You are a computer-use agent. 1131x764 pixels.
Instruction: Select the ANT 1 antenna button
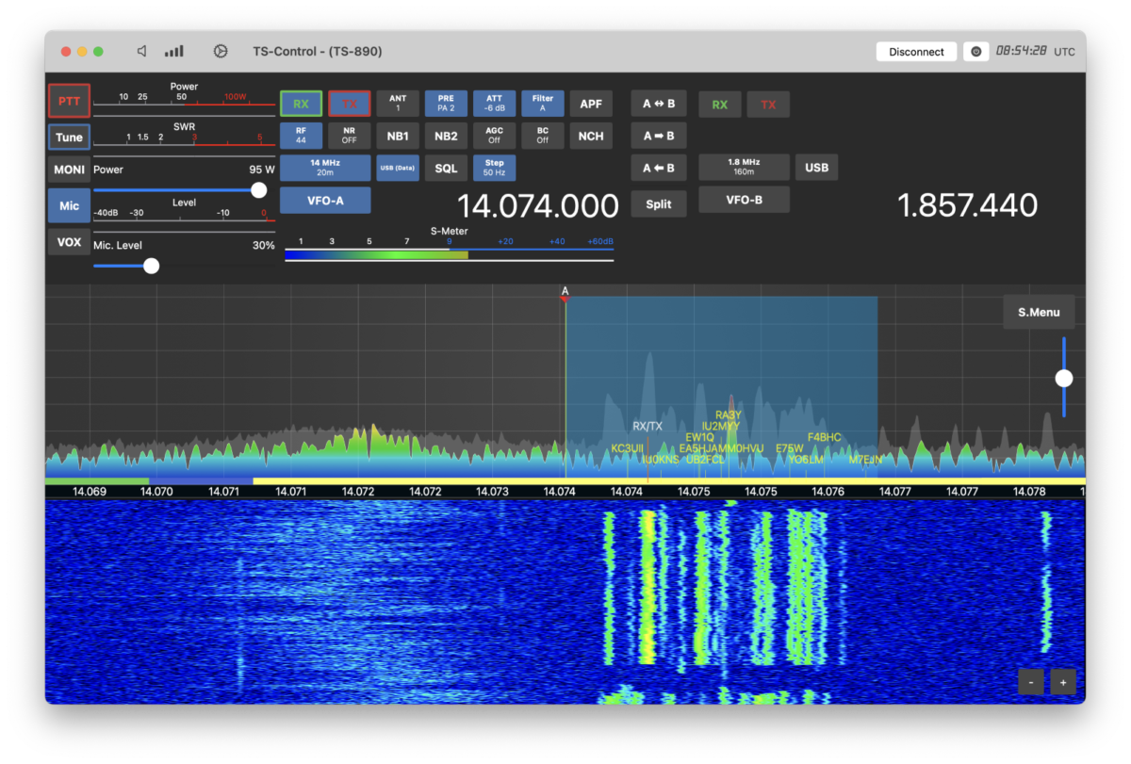pos(398,103)
